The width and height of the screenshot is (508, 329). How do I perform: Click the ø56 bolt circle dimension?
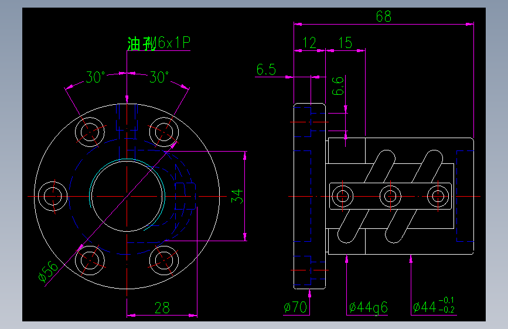point(48,272)
